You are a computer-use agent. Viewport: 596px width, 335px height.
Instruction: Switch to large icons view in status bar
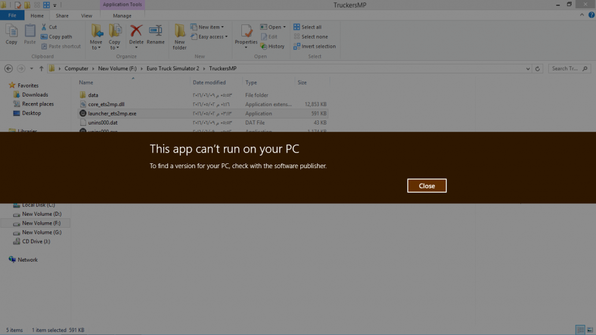588,330
